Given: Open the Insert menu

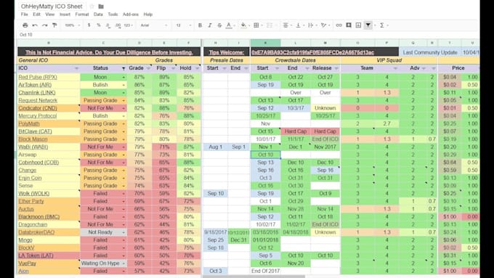Looking at the screenshot, I should coord(65,15).
